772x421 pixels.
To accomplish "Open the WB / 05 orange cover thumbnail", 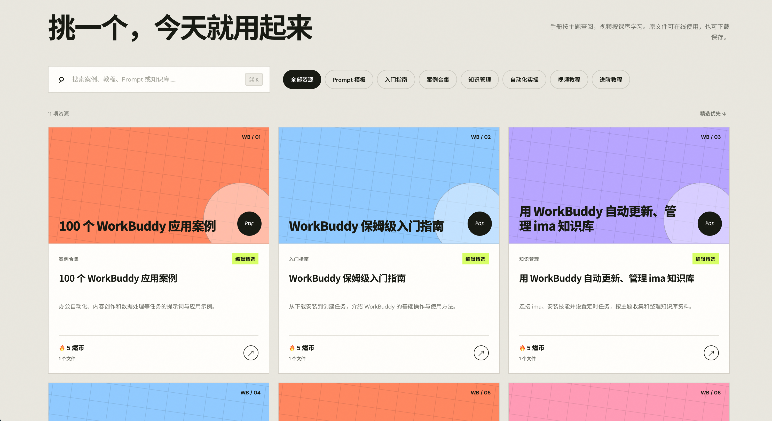I will click(389, 402).
